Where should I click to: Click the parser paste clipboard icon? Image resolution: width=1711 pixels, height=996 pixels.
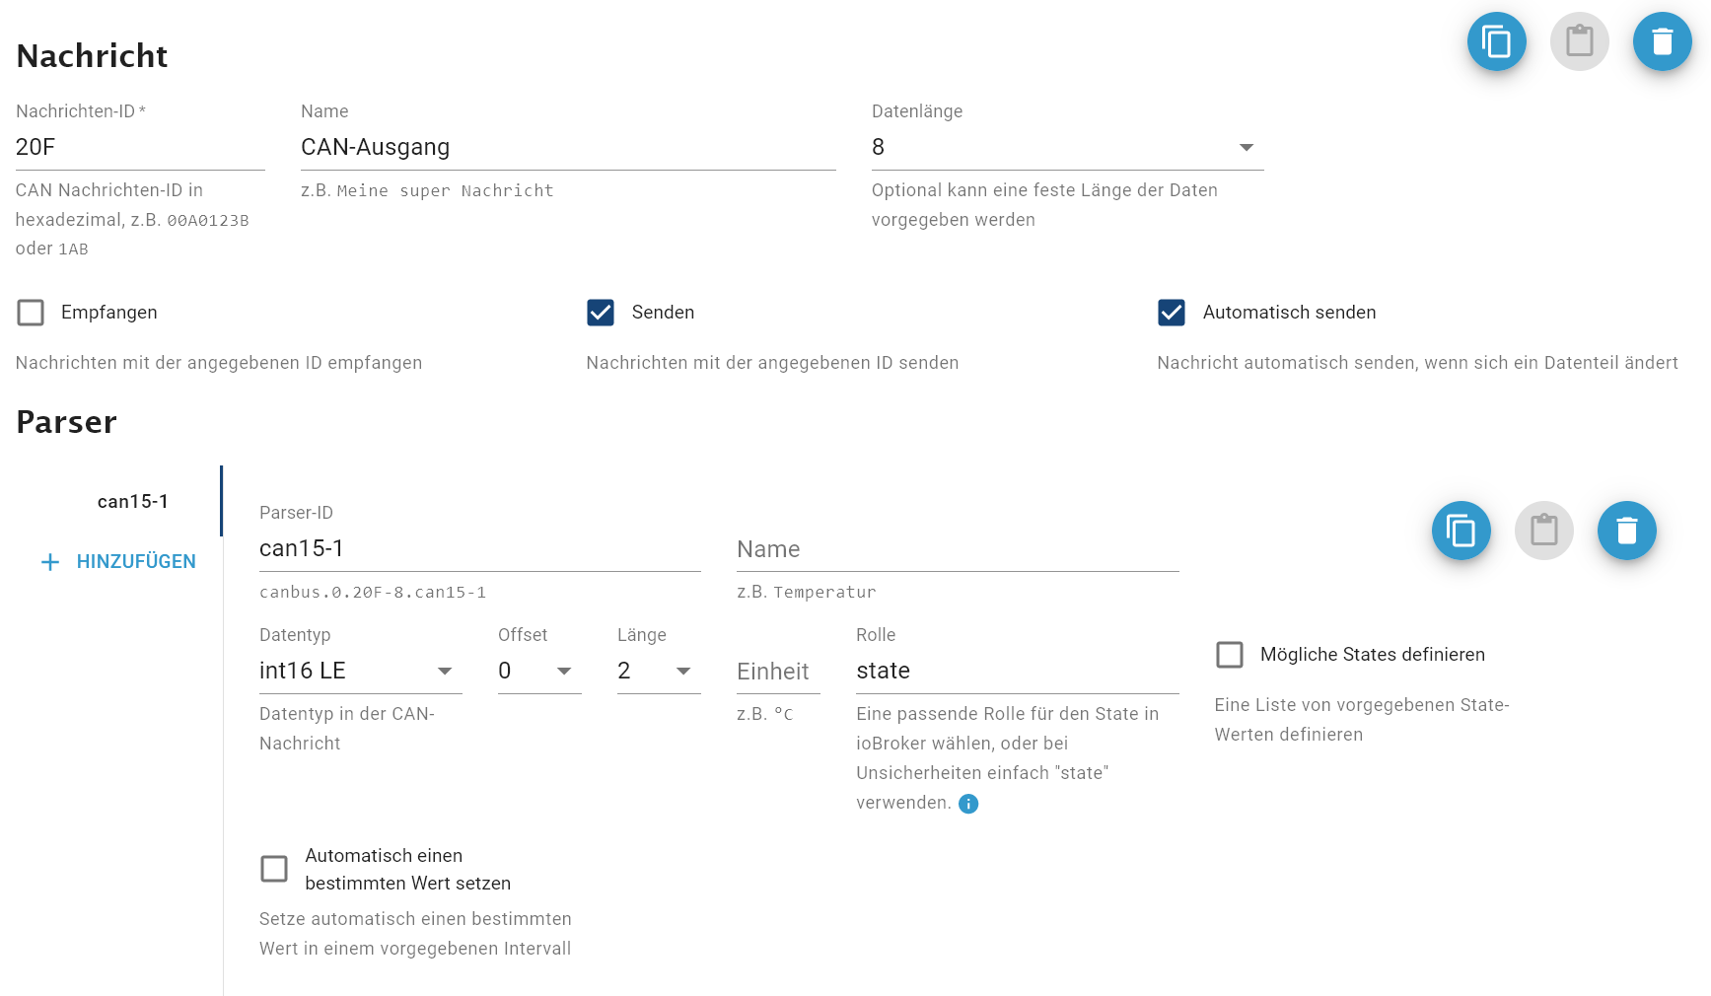[1543, 531]
